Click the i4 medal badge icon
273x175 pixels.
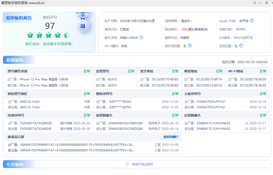(83, 26)
